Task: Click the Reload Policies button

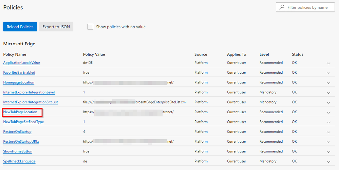Action: [20, 27]
